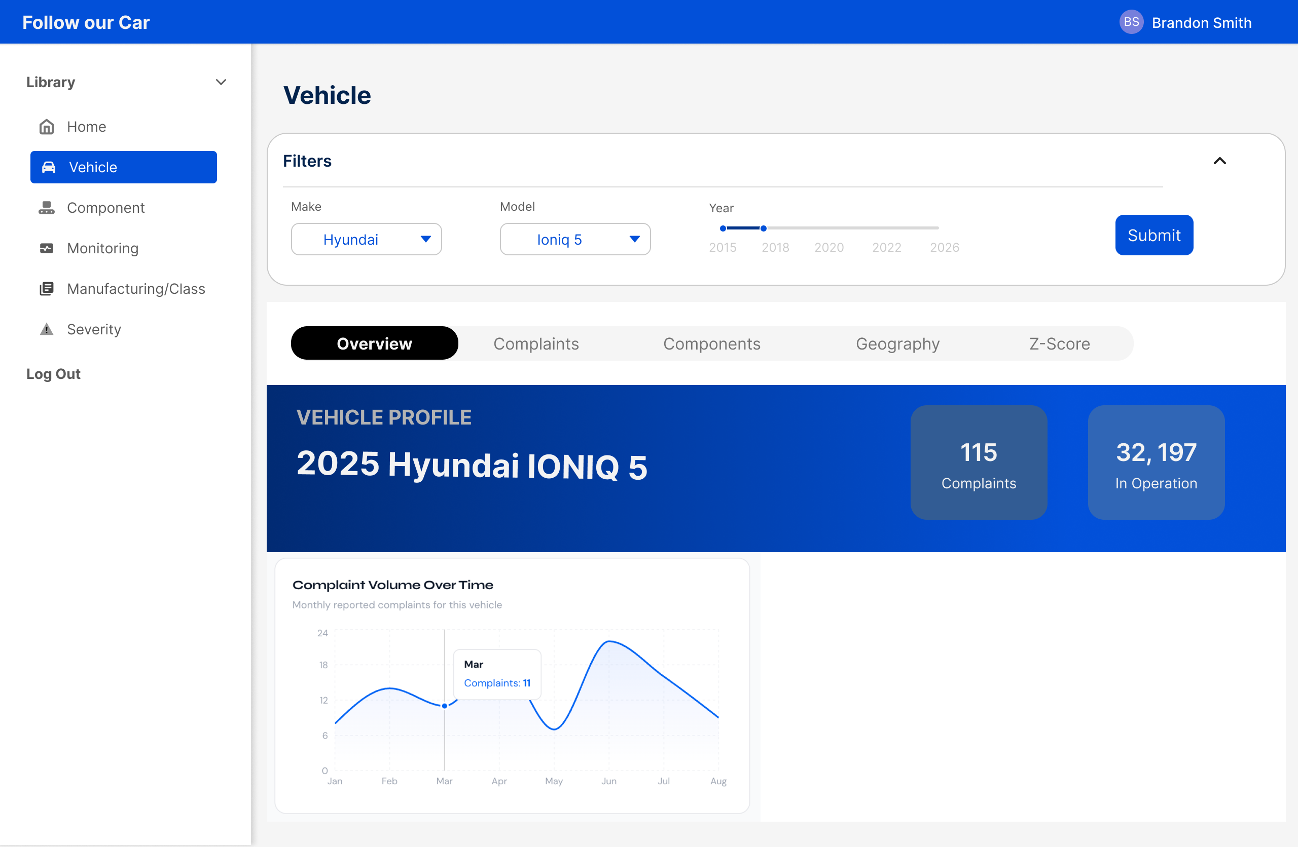Image resolution: width=1298 pixels, height=847 pixels.
Task: Open the Make dropdown showing Hyundai
Action: coord(367,239)
